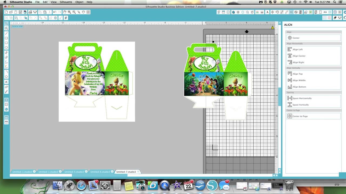Image resolution: width=346 pixels, height=194 pixels.
Task: Select the Draw an Ellipse tool
Action: [x=6, y=48]
